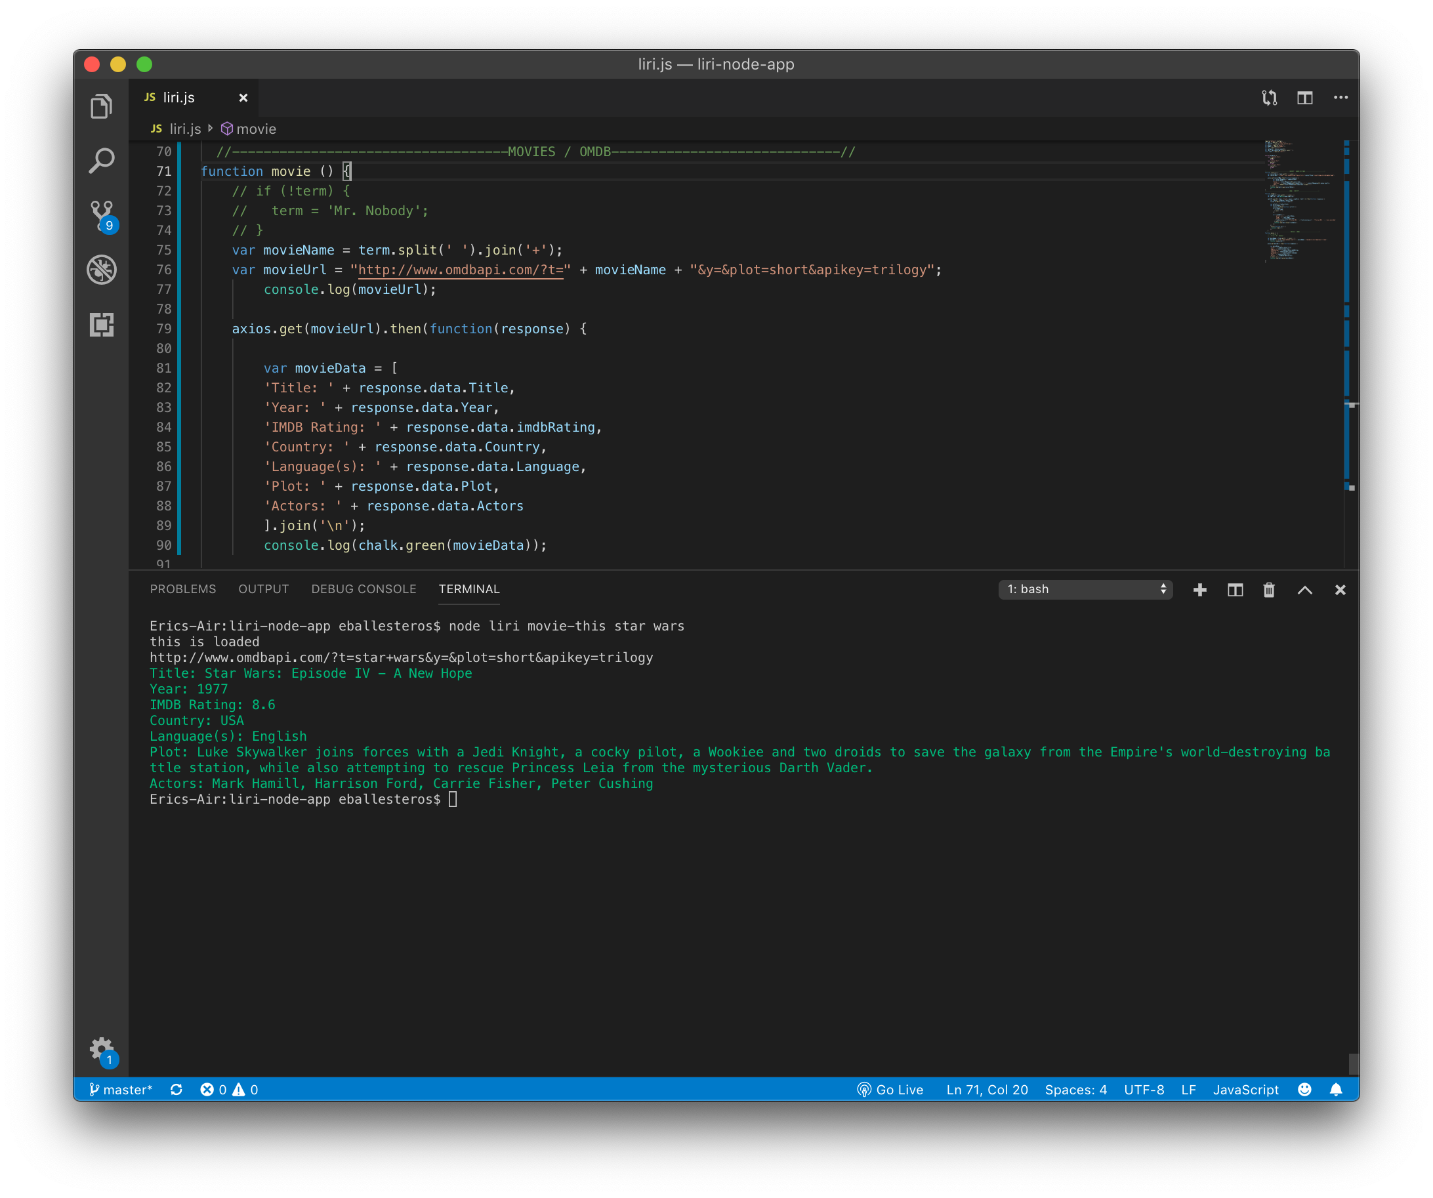
Task: Click the omdbapi.com URL link in code
Action: [x=461, y=270]
